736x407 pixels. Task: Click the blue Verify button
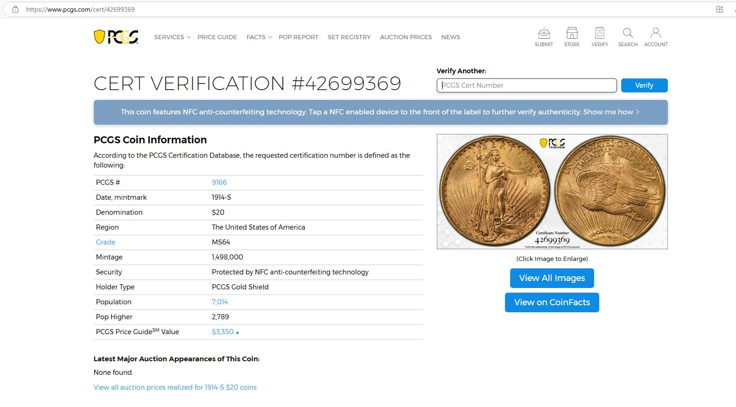coord(644,85)
